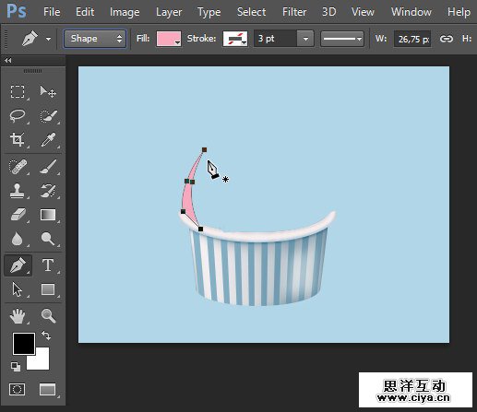Select the Horizontal Type tool
This screenshot has width=477, height=412.
click(48, 265)
